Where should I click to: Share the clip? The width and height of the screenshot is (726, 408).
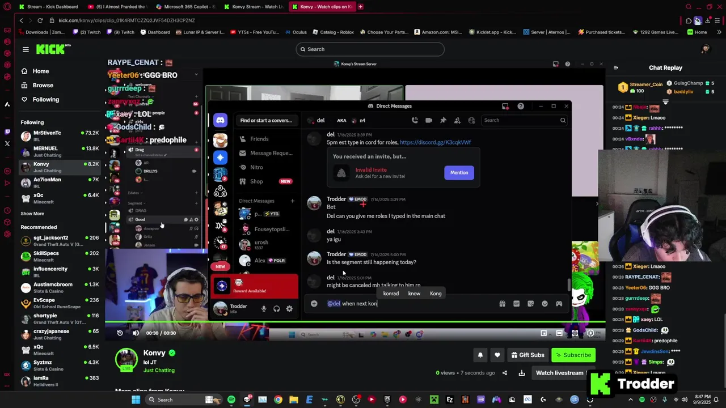505,373
